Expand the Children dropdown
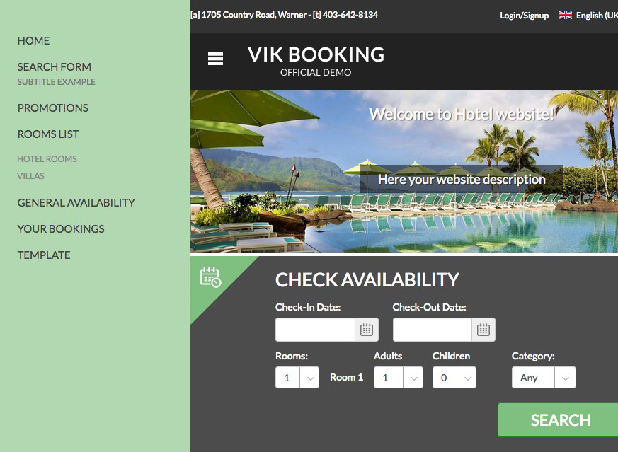618x452 pixels. 454,378
